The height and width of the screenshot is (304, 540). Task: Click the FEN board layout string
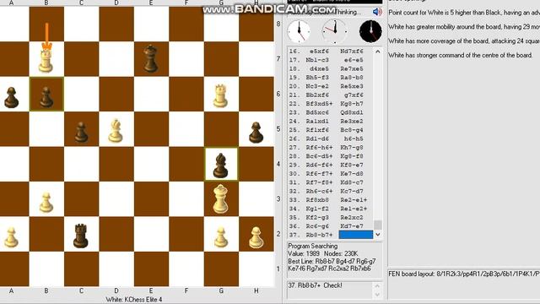click(x=464, y=274)
